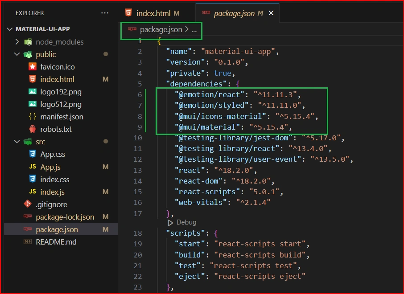Select logo192.png in the file tree
Viewport: 404px width, 294px height.
point(61,92)
